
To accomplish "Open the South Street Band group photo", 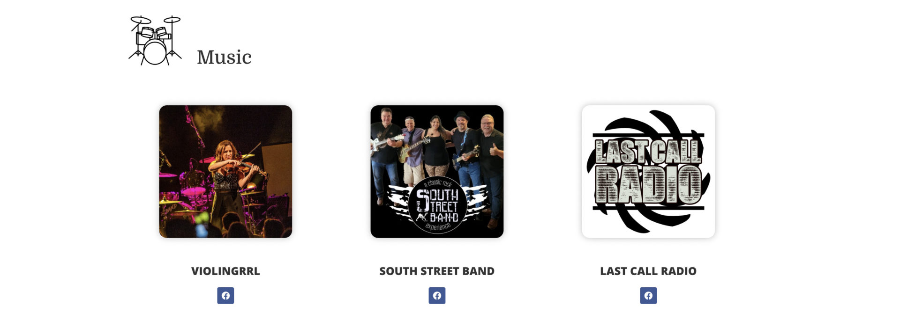I will 437,172.
